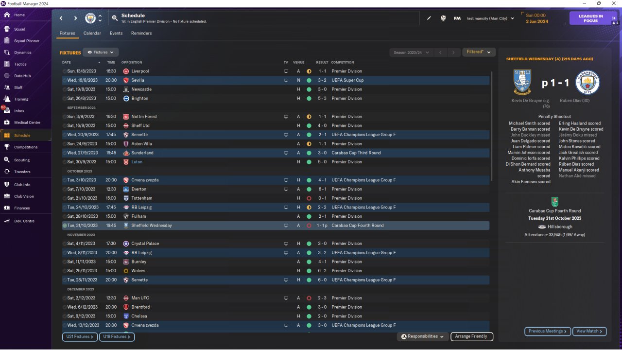The height and width of the screenshot is (350, 622).
Task: Open the Medical Centre icon
Action: pos(7,122)
